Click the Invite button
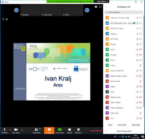 (x=110, y=125)
